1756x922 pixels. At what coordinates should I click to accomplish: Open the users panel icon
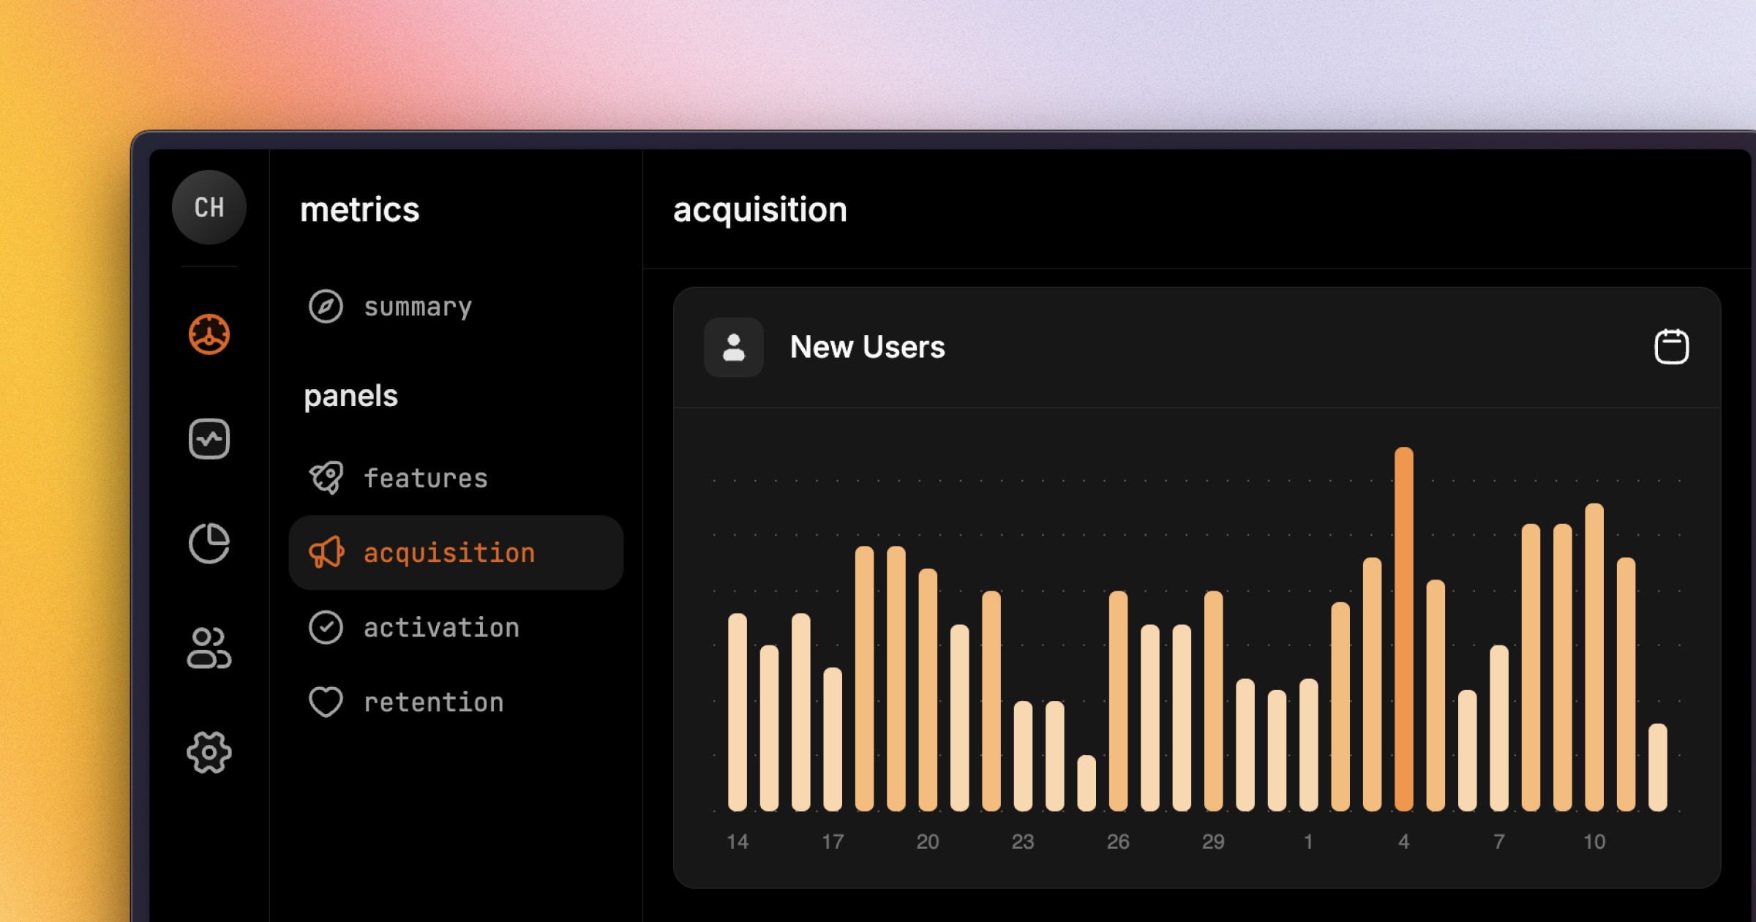(x=209, y=647)
